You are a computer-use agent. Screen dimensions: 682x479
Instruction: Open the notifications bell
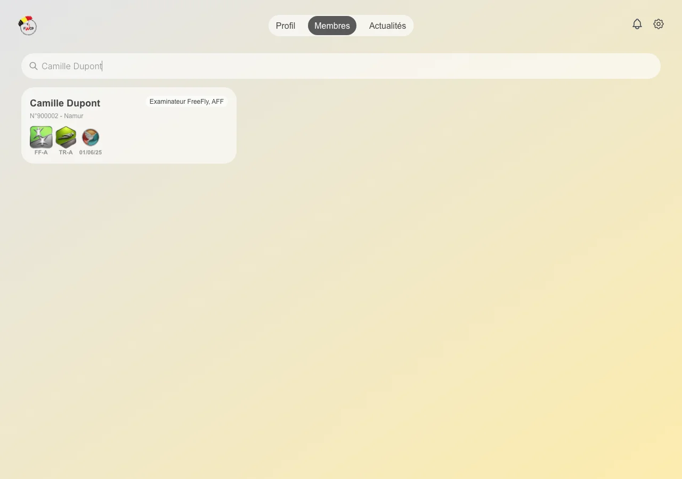(637, 24)
